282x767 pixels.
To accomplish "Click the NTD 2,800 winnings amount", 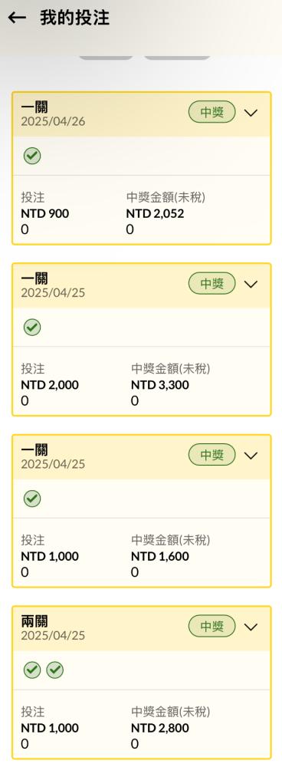I will pos(160,728).
